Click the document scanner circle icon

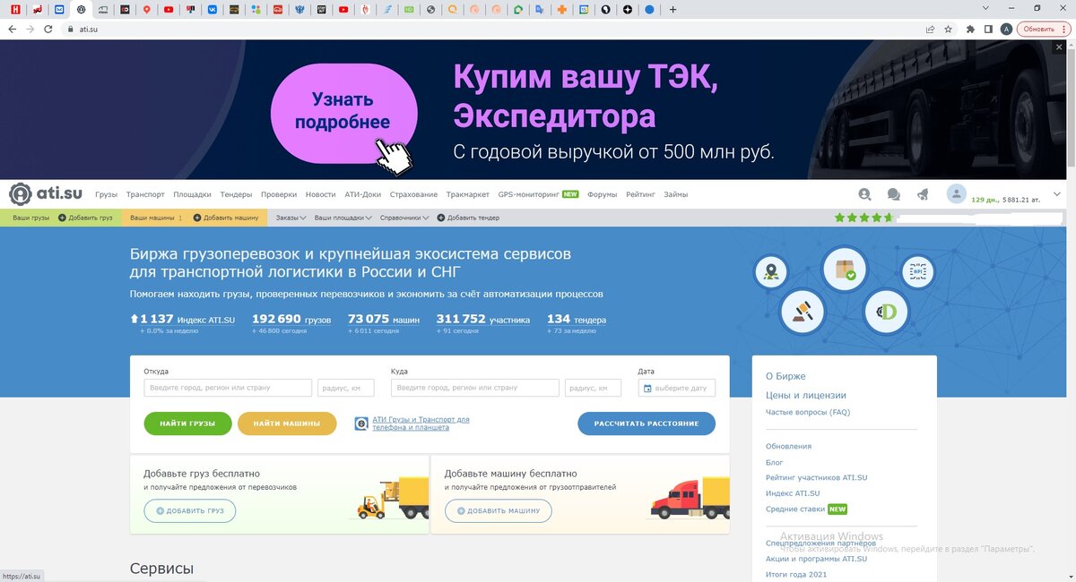[x=916, y=270]
